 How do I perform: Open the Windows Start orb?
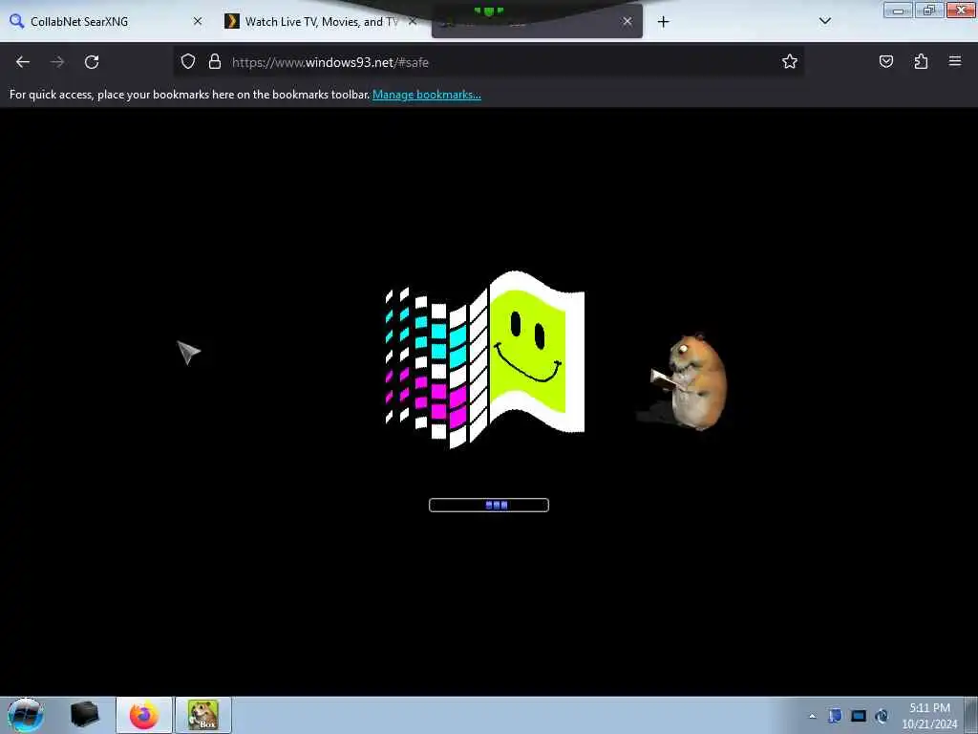tap(26, 715)
